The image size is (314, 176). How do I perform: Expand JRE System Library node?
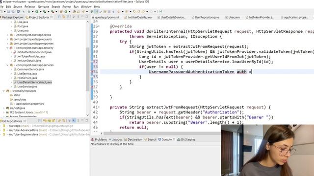[x=3, y=112]
